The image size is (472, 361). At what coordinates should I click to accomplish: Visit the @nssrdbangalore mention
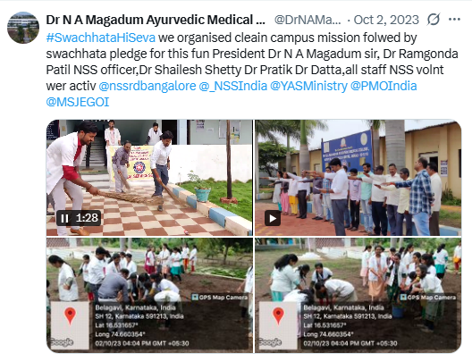(147, 86)
